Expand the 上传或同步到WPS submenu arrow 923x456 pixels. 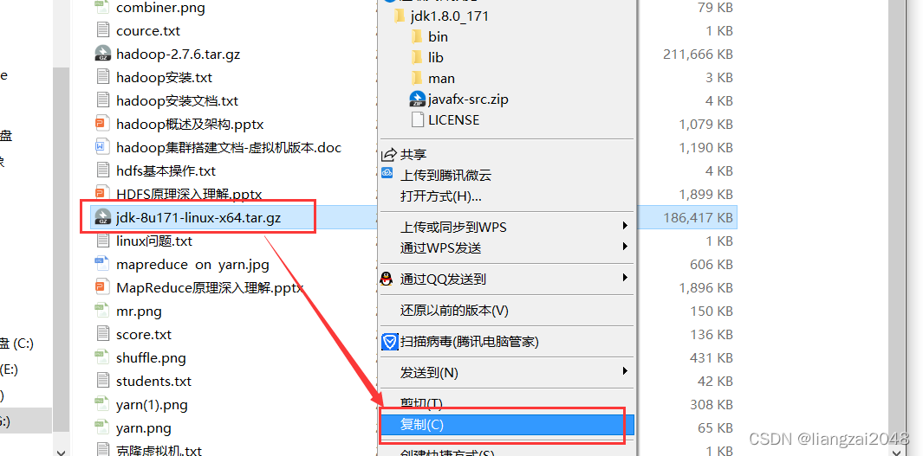[x=625, y=226]
